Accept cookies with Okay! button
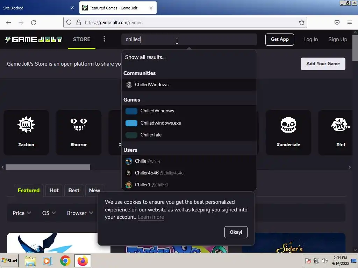Image resolution: width=358 pixels, height=268 pixels. [x=236, y=232]
